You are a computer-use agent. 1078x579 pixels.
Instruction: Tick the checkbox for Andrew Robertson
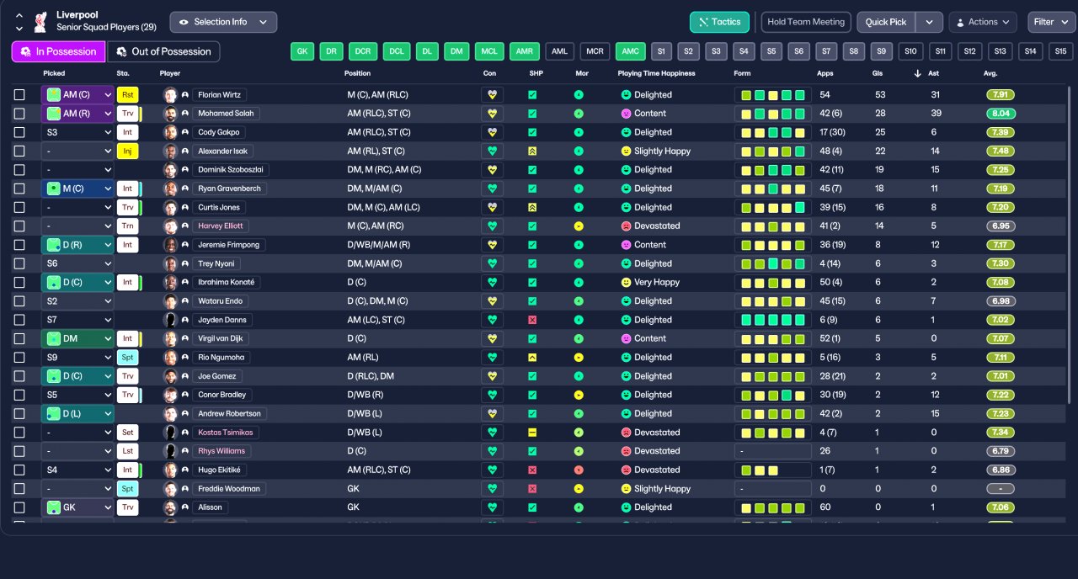pyautogui.click(x=19, y=413)
